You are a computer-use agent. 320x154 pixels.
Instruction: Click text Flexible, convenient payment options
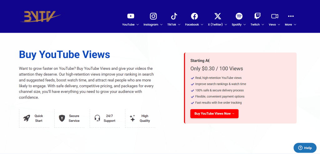tap(220, 97)
